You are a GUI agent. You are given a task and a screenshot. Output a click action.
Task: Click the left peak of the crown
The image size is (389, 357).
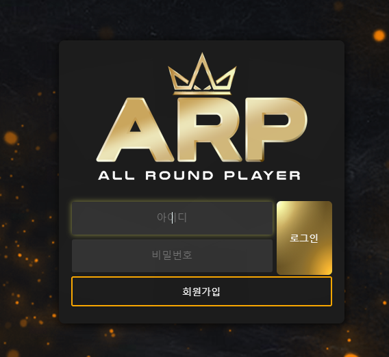177,78
